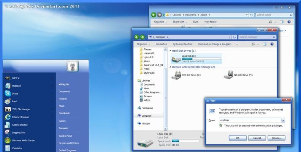Click Uninstall or change a program
Screen dimensions: 301x152
[215, 44]
